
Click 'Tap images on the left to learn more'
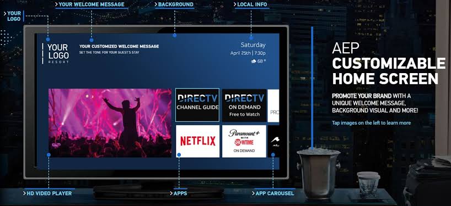371,123
